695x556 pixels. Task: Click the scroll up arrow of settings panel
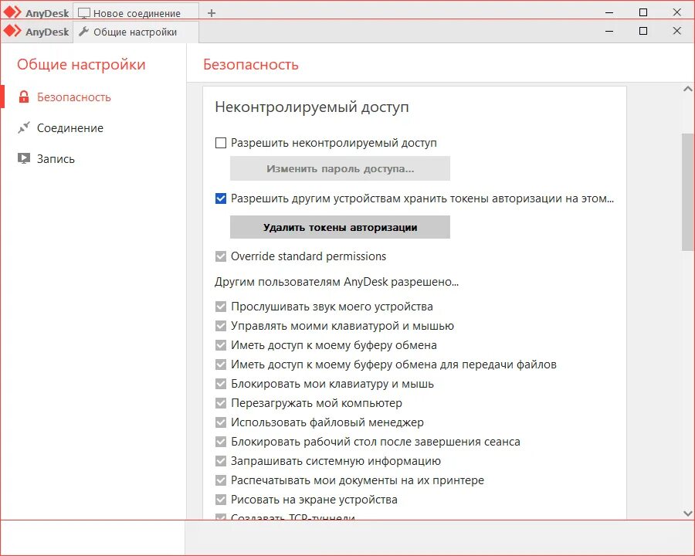point(687,89)
